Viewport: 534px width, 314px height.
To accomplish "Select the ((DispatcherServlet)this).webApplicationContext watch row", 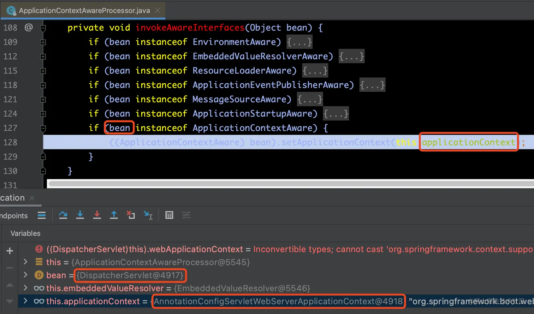I will [276, 249].
